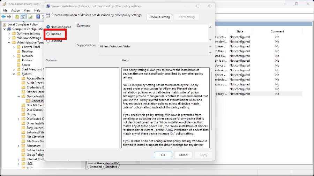Click the Export List toolbar icon

click(x=30, y=17)
